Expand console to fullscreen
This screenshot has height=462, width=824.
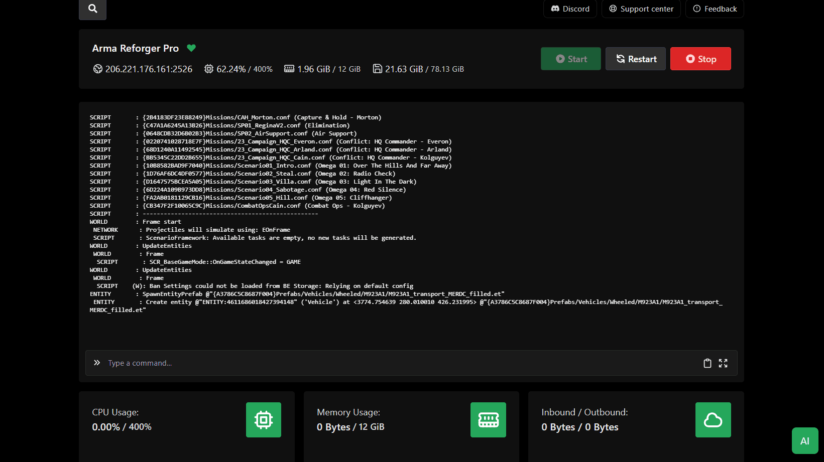(x=723, y=363)
